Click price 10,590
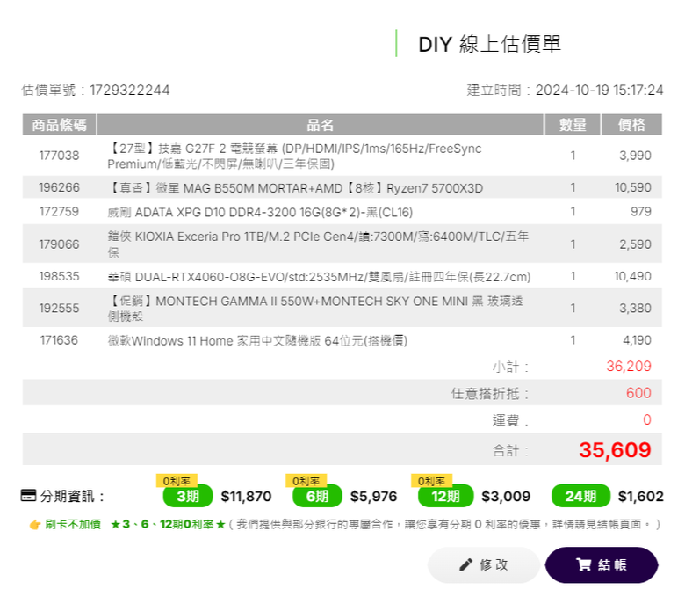Image resolution: width=685 pixels, height=604 pixels. point(632,187)
